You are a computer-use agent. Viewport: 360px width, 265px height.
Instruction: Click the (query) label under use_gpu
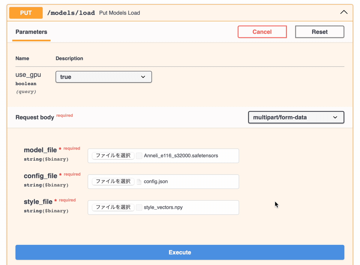[x=26, y=92]
